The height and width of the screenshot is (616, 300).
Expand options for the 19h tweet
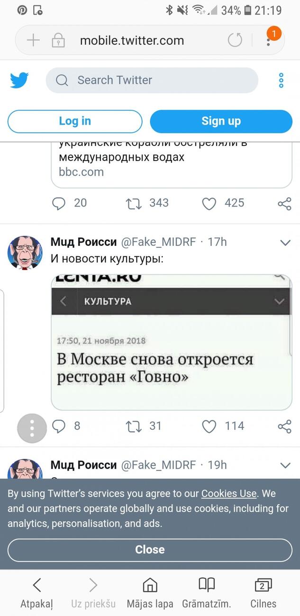[285, 465]
